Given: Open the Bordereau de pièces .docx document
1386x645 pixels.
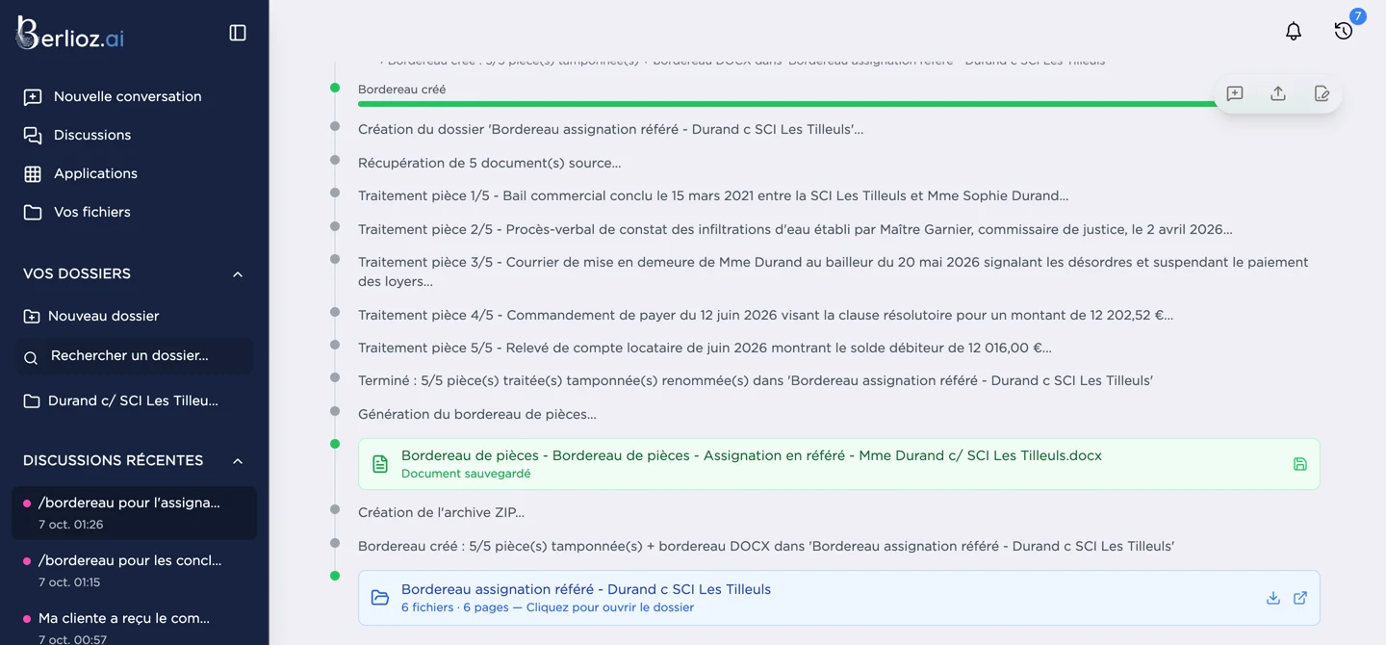Looking at the screenshot, I should [838, 464].
